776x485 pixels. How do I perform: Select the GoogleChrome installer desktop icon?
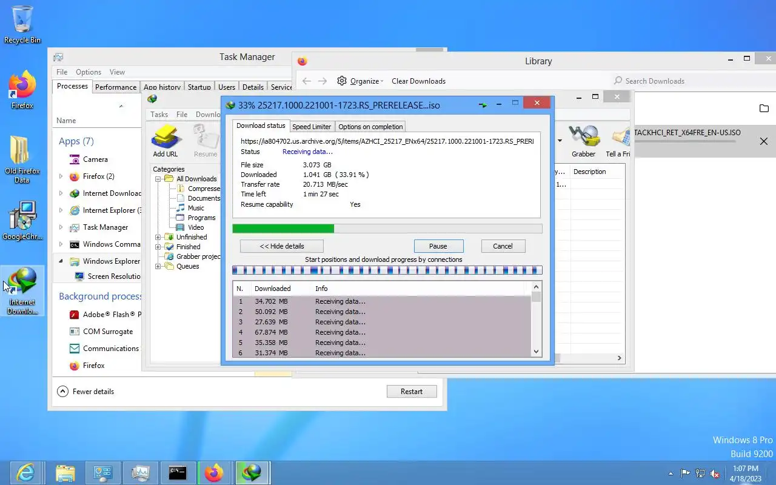[22, 221]
